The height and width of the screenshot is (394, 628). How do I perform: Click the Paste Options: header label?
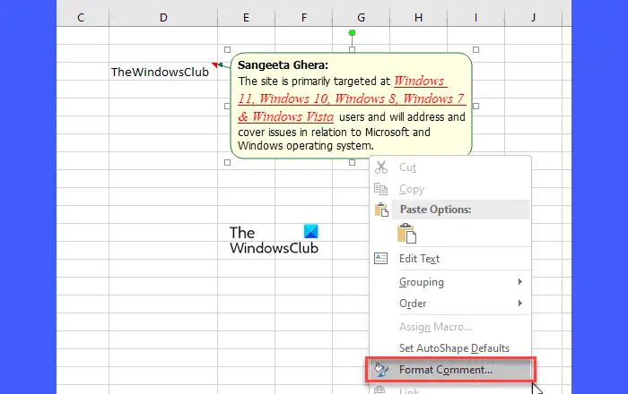[435, 210]
